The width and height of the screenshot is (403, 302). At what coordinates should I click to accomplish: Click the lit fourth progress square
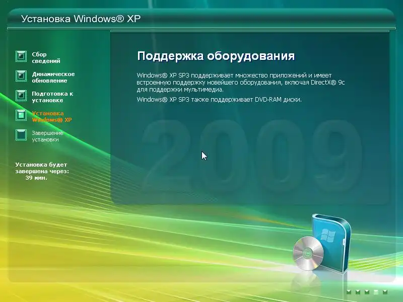point(376,292)
